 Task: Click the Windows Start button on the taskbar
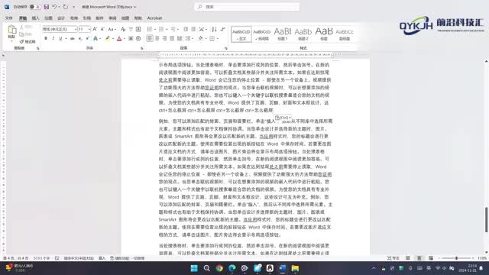click(x=194, y=268)
